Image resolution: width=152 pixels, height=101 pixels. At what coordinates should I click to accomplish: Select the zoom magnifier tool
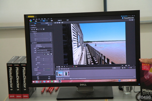(x=130, y=20)
